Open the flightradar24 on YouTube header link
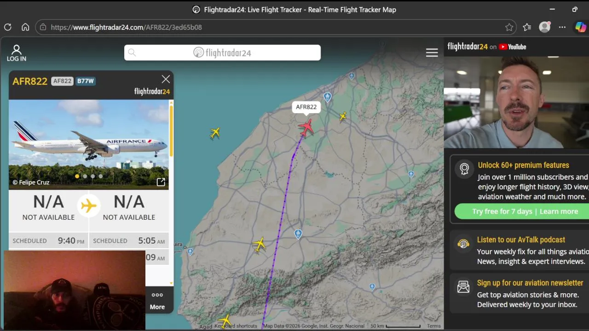589x331 pixels. (x=487, y=46)
